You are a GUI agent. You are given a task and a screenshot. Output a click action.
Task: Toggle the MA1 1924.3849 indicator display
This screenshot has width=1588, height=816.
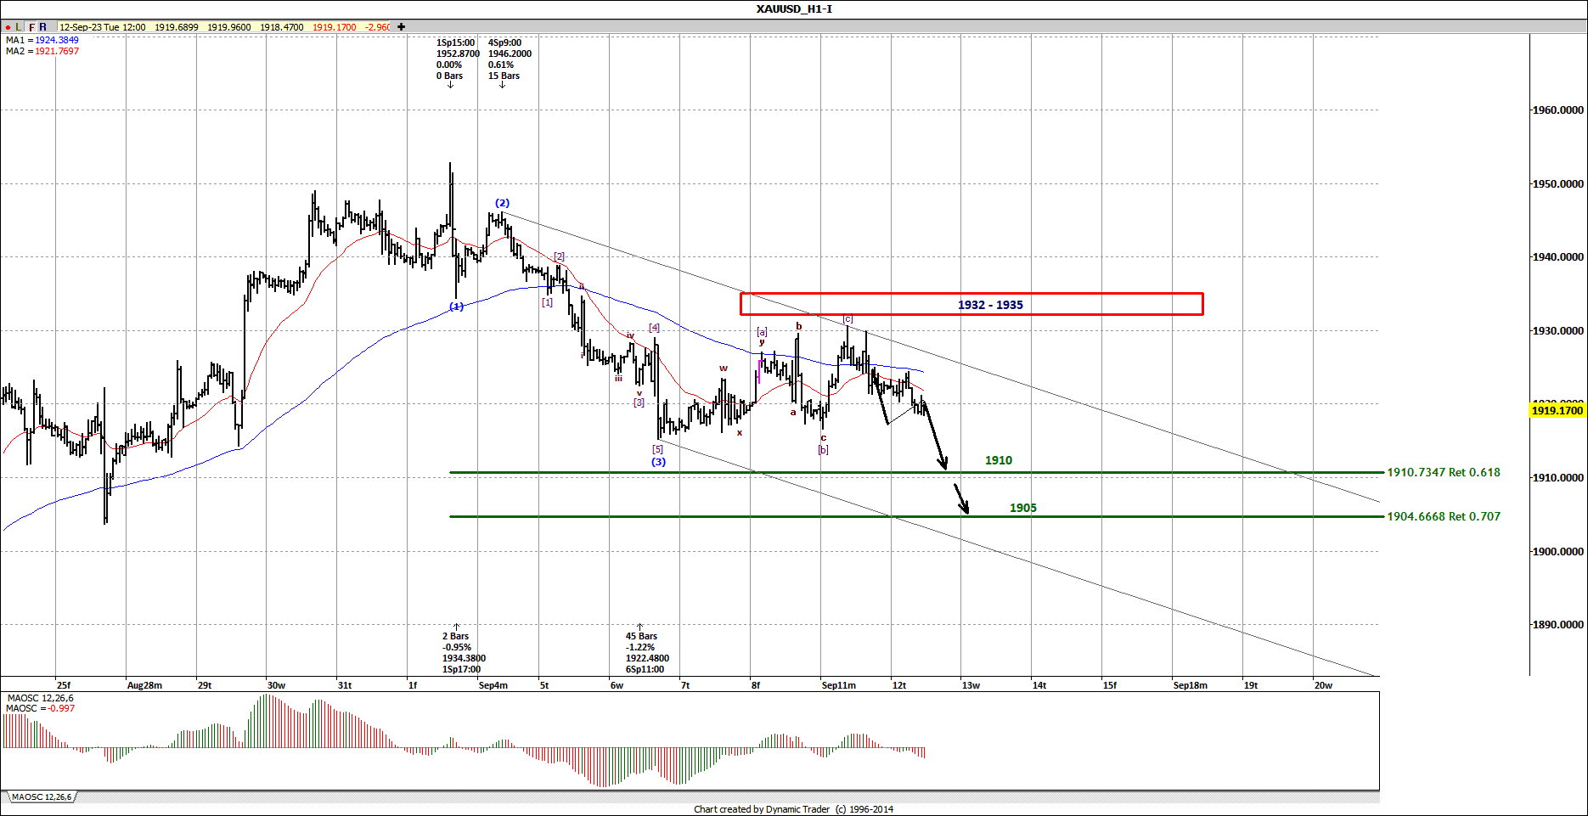click(40, 39)
